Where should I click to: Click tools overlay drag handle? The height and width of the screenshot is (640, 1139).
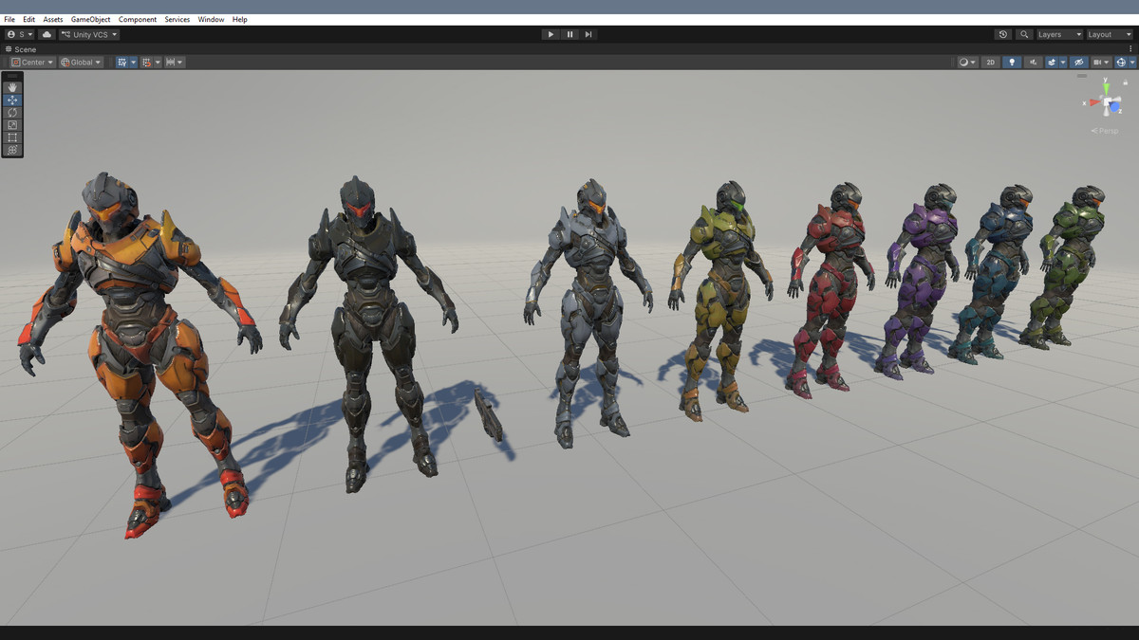coord(12,76)
